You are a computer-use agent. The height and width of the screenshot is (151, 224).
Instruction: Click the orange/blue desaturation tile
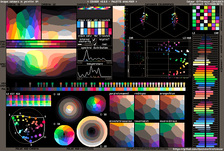172,107
